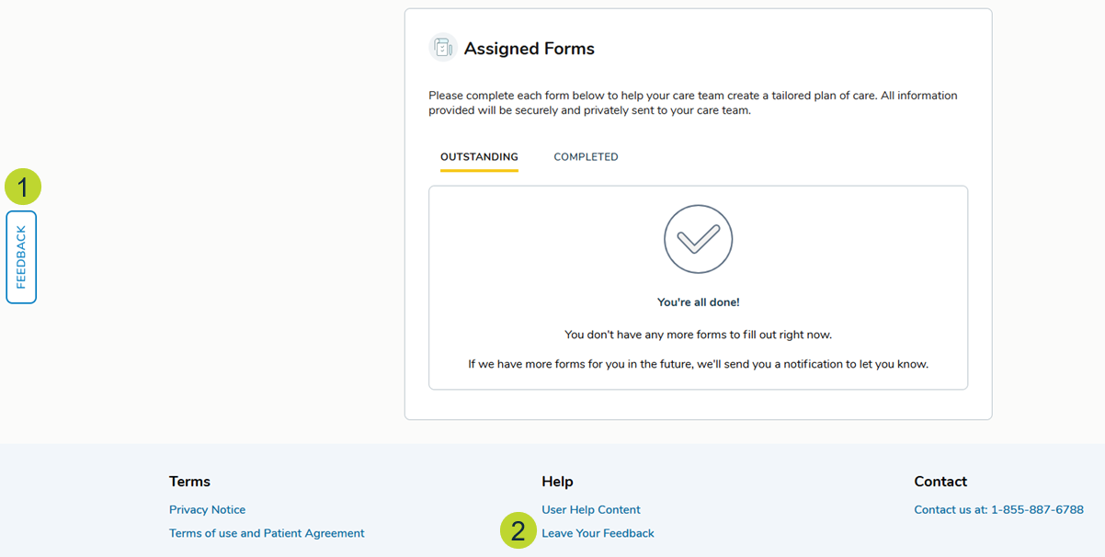Open the User Help Content link
The height and width of the screenshot is (557, 1105).
[x=591, y=509]
